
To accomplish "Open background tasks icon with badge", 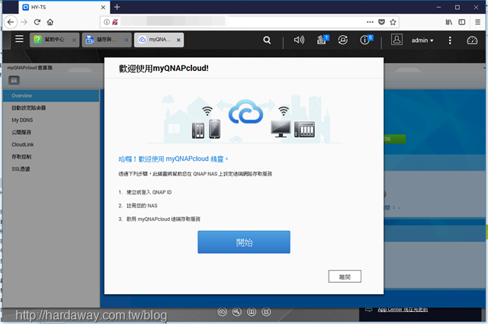I will point(323,40).
